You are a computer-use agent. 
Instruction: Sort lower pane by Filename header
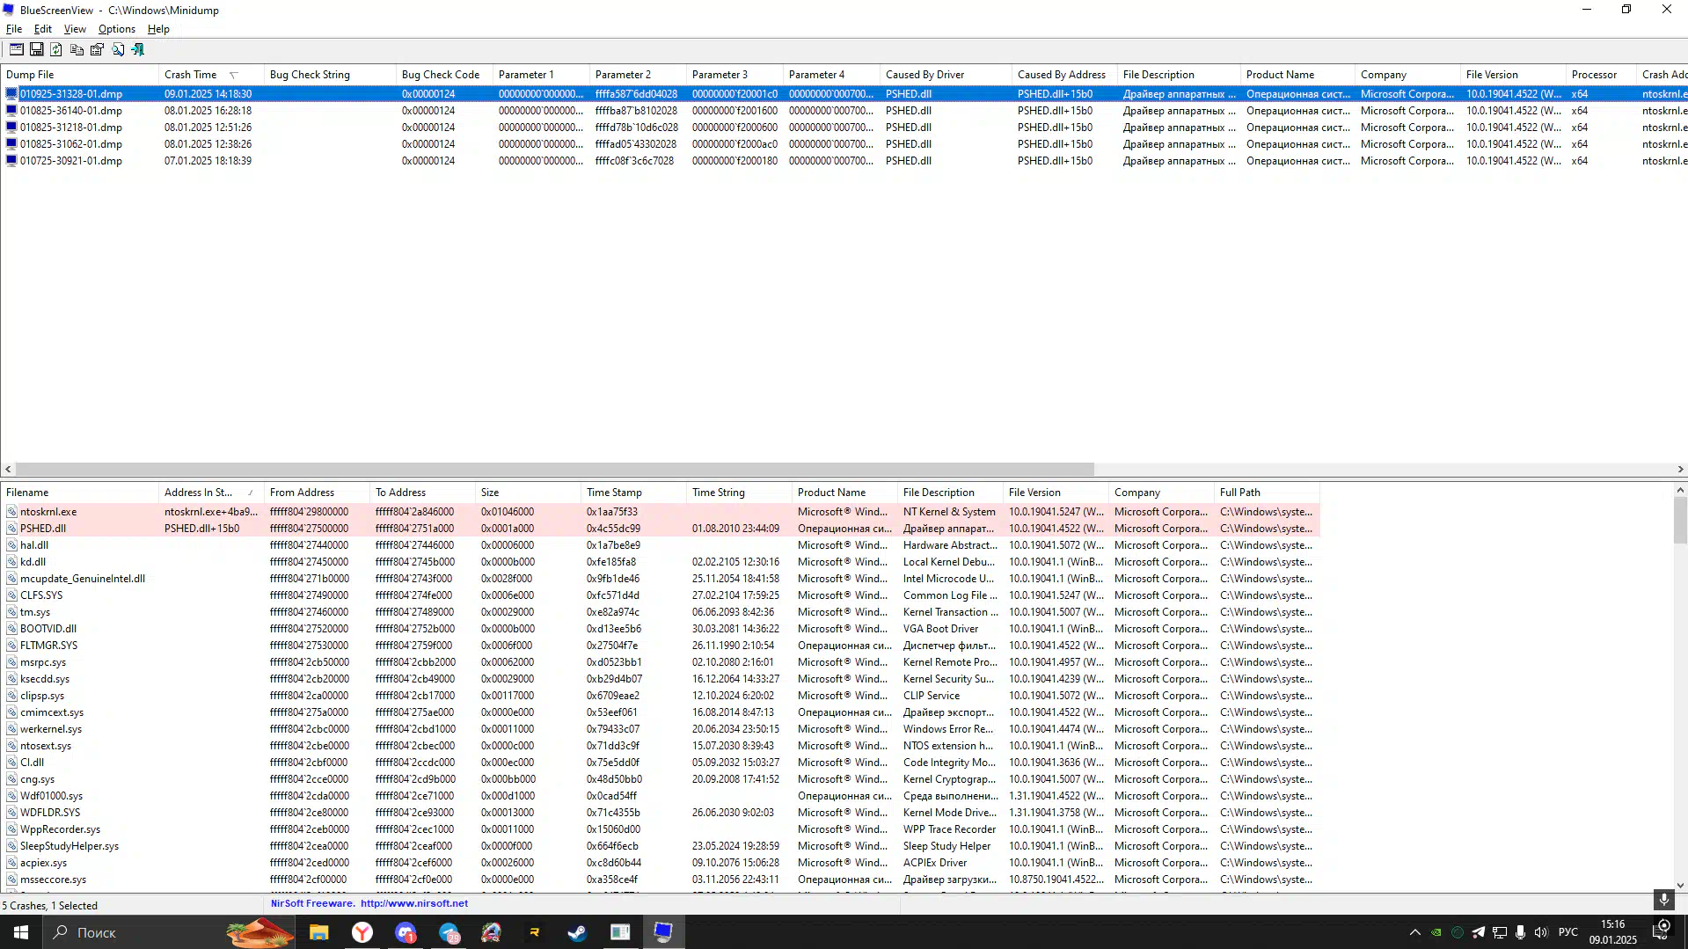pyautogui.click(x=79, y=493)
